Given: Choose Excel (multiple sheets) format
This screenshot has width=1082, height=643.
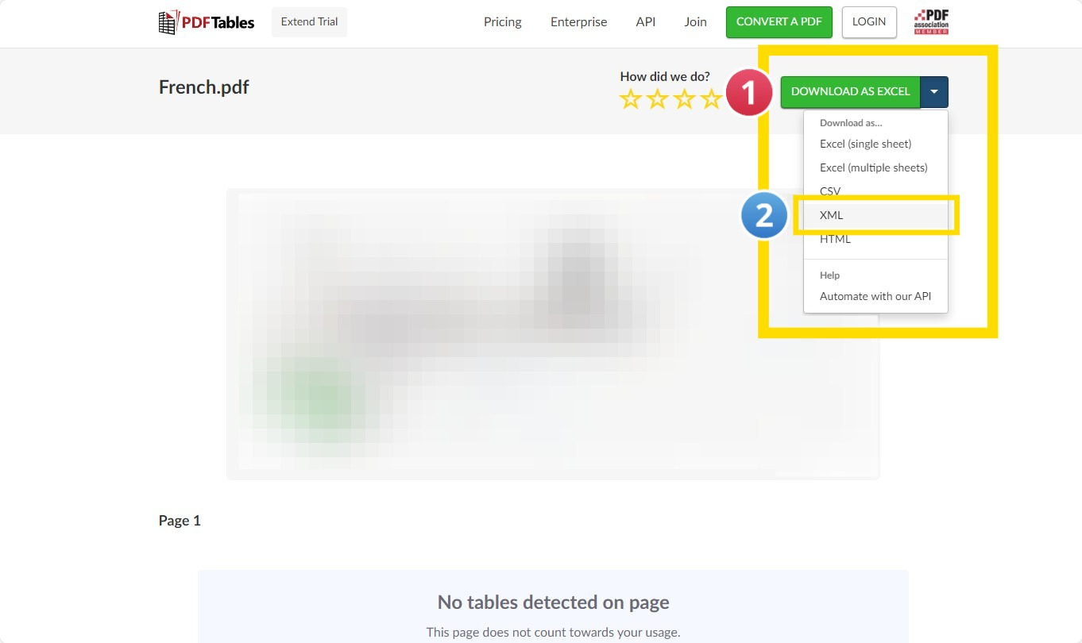Looking at the screenshot, I should click(x=875, y=167).
